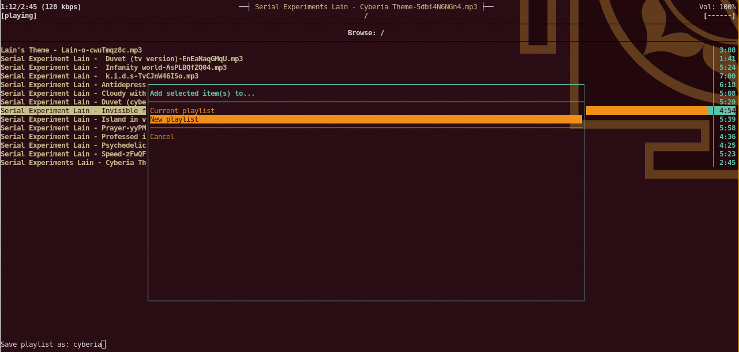Image resolution: width=739 pixels, height=352 pixels.
Task: Click the 6:18 duration value
Action: coord(727,85)
